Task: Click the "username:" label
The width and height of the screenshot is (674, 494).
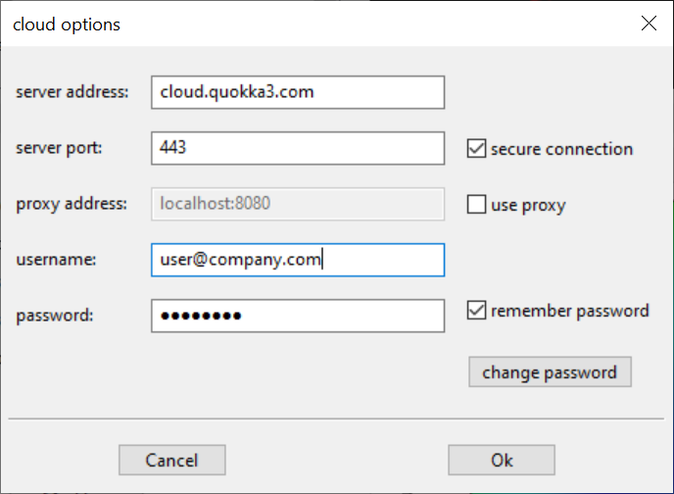Action: tap(56, 260)
